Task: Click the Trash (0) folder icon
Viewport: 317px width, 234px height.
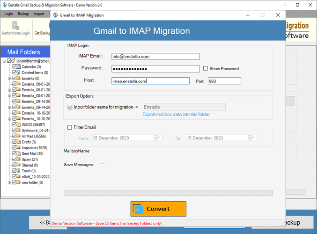Action: (19, 171)
